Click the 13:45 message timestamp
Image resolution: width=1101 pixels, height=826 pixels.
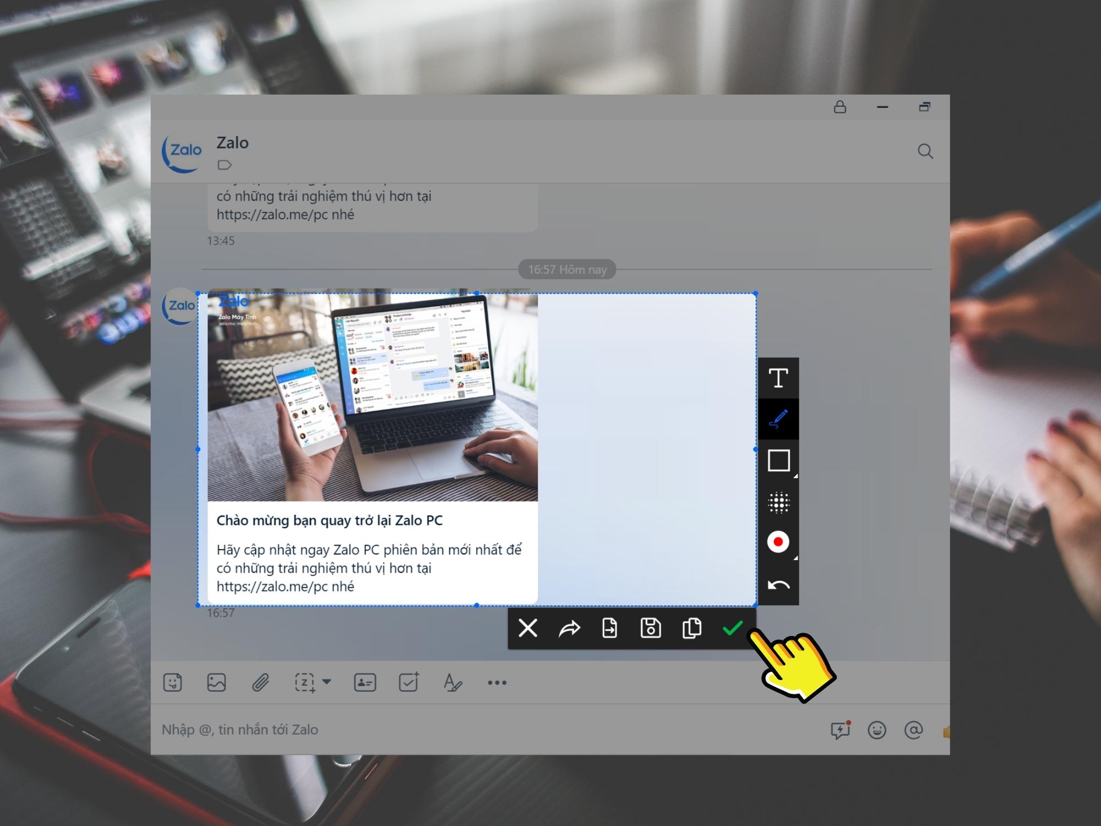pyautogui.click(x=221, y=241)
